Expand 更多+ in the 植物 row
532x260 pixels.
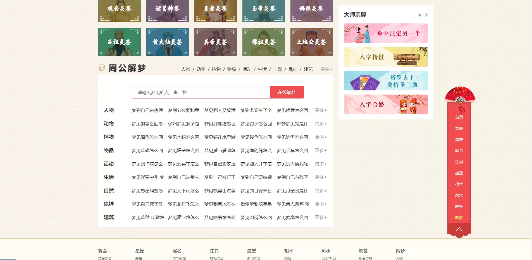[x=321, y=137]
